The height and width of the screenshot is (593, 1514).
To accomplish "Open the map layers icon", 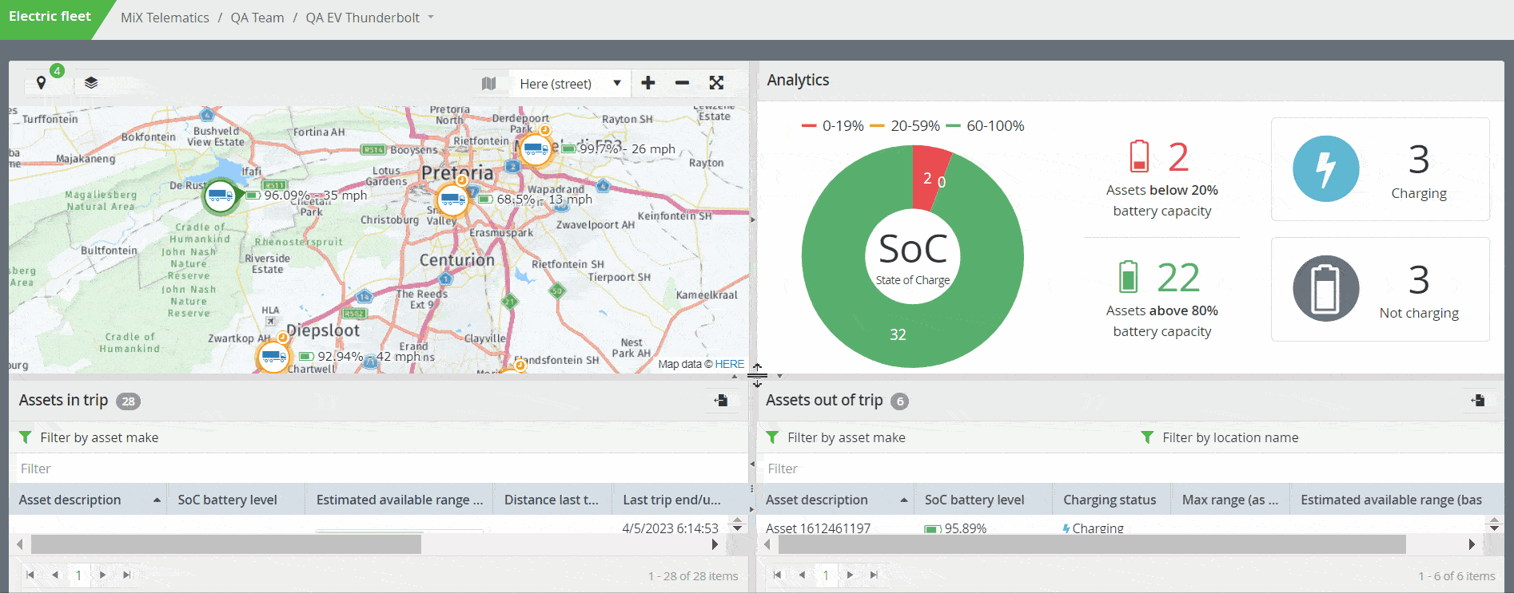I will (91, 83).
